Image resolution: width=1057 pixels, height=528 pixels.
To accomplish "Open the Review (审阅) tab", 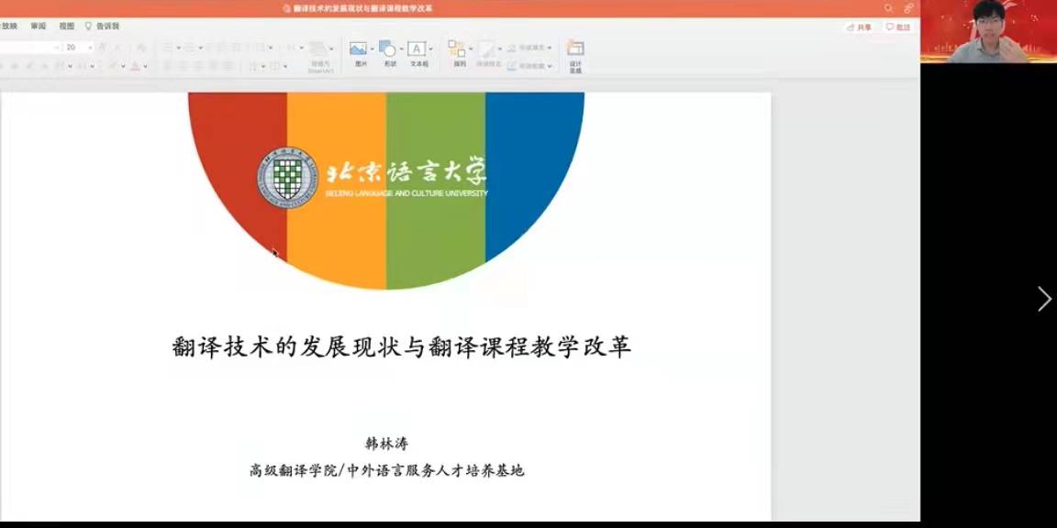I will pyautogui.click(x=38, y=27).
